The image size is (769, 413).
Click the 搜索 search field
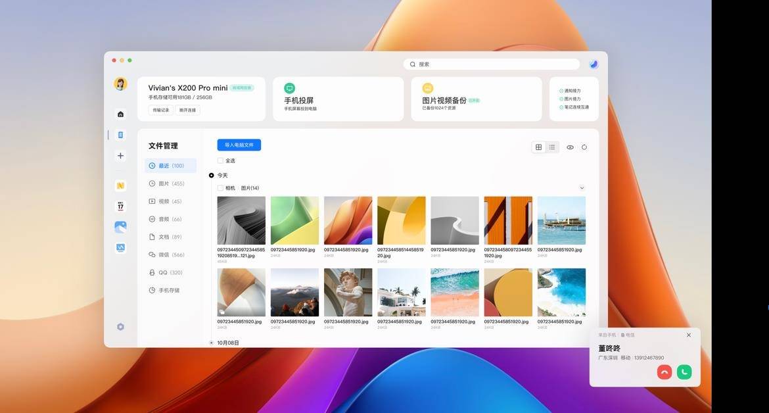[492, 64]
